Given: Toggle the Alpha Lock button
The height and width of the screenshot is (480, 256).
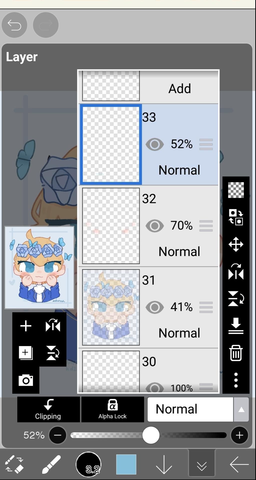Looking at the screenshot, I should coord(112,409).
